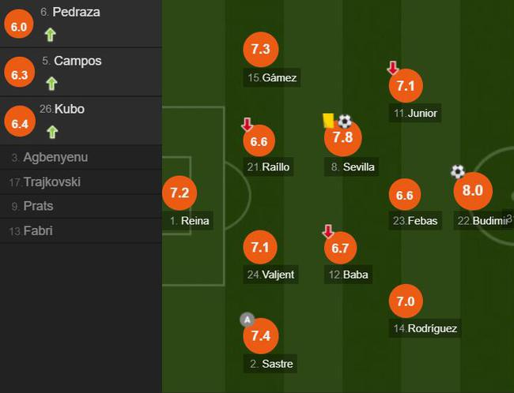Click the red substitution arrow above Baba

click(x=328, y=231)
